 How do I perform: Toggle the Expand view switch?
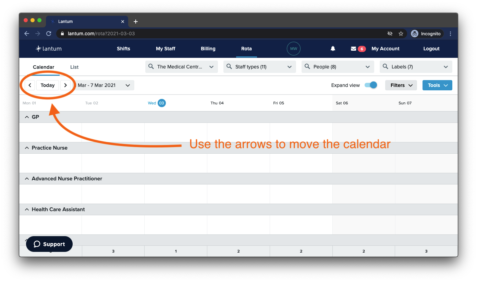[371, 85]
